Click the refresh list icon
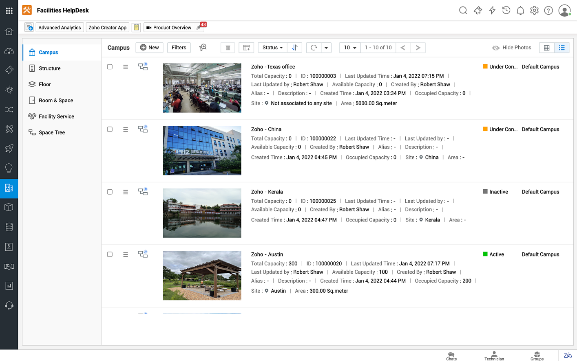 pyautogui.click(x=314, y=48)
